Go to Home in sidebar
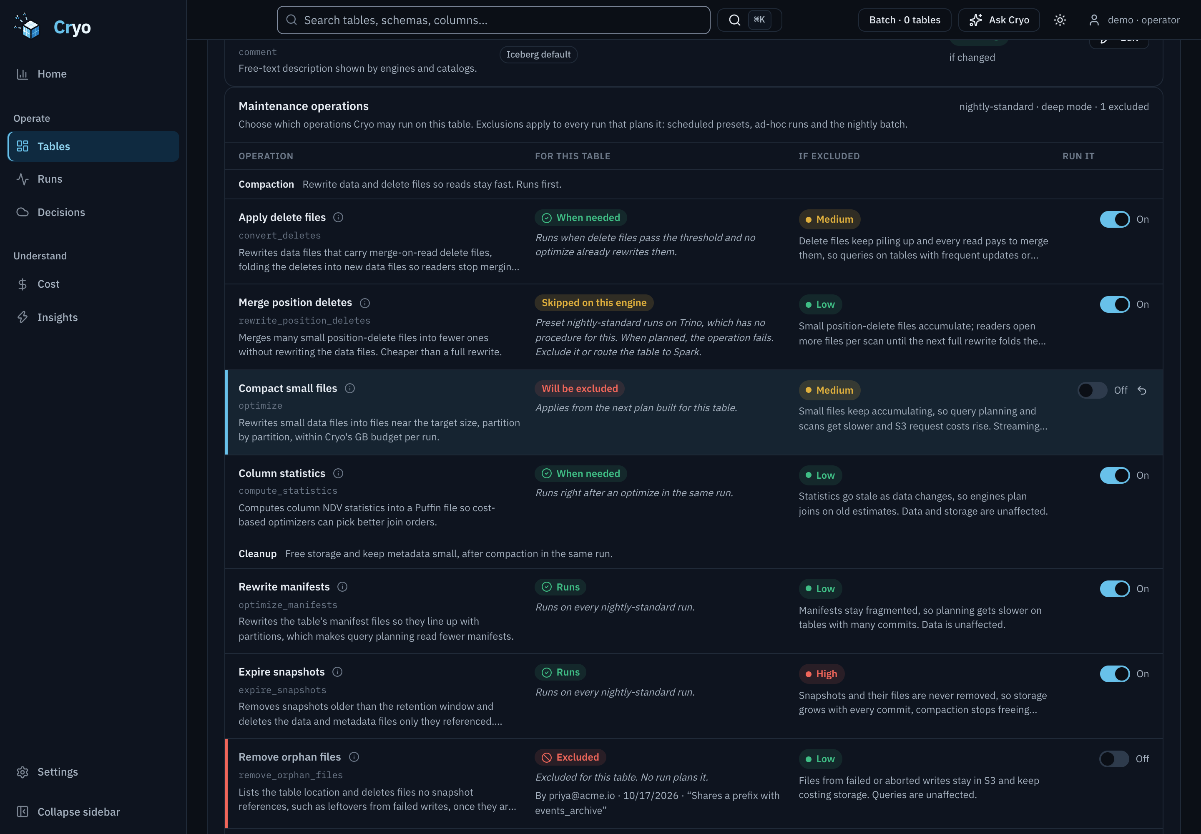This screenshot has height=834, width=1201. point(93,74)
